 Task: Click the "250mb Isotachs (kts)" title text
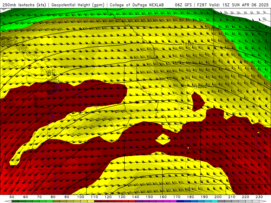(24, 5)
